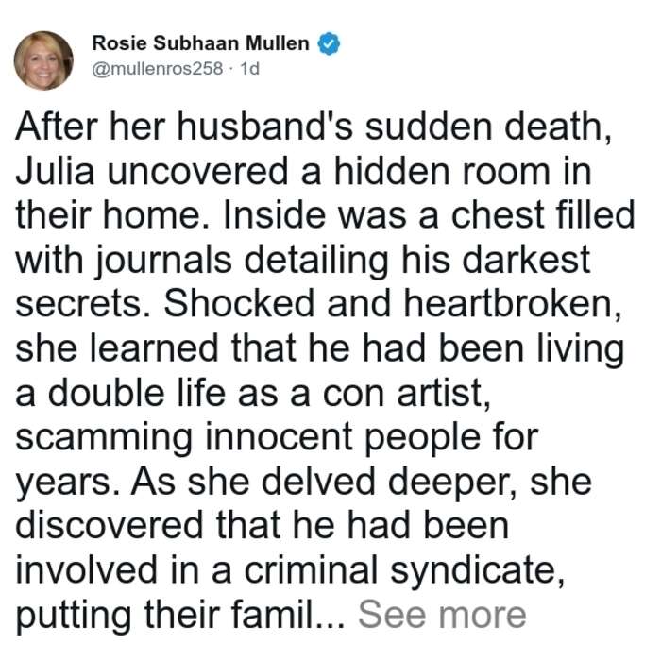The width and height of the screenshot is (661, 661).
Task: Click the words "hidden room" in the post
Action: click(442, 171)
